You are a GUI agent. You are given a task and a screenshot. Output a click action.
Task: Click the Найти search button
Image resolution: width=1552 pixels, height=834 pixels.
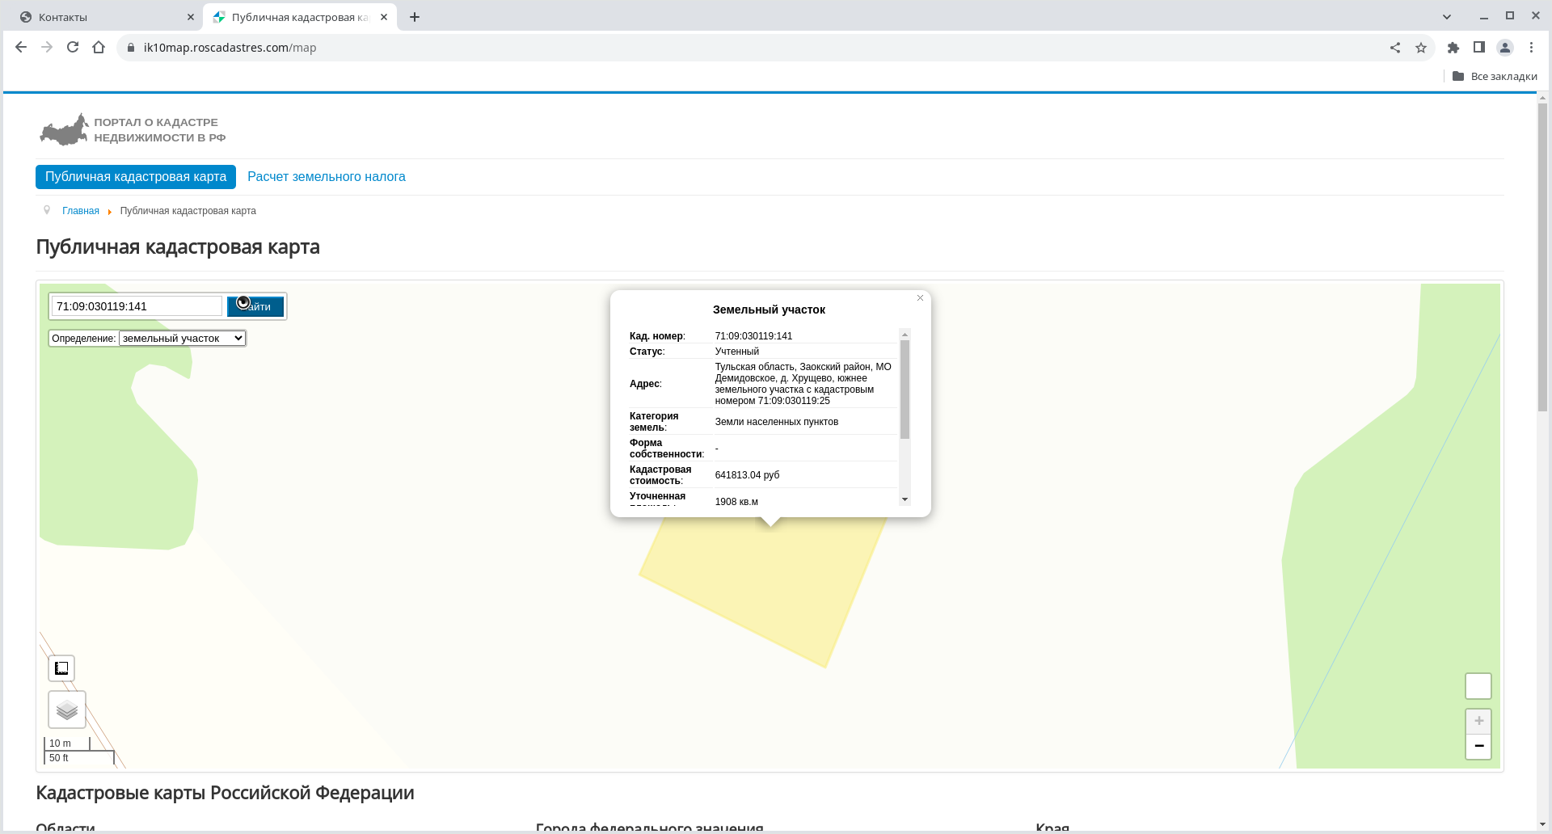click(255, 306)
